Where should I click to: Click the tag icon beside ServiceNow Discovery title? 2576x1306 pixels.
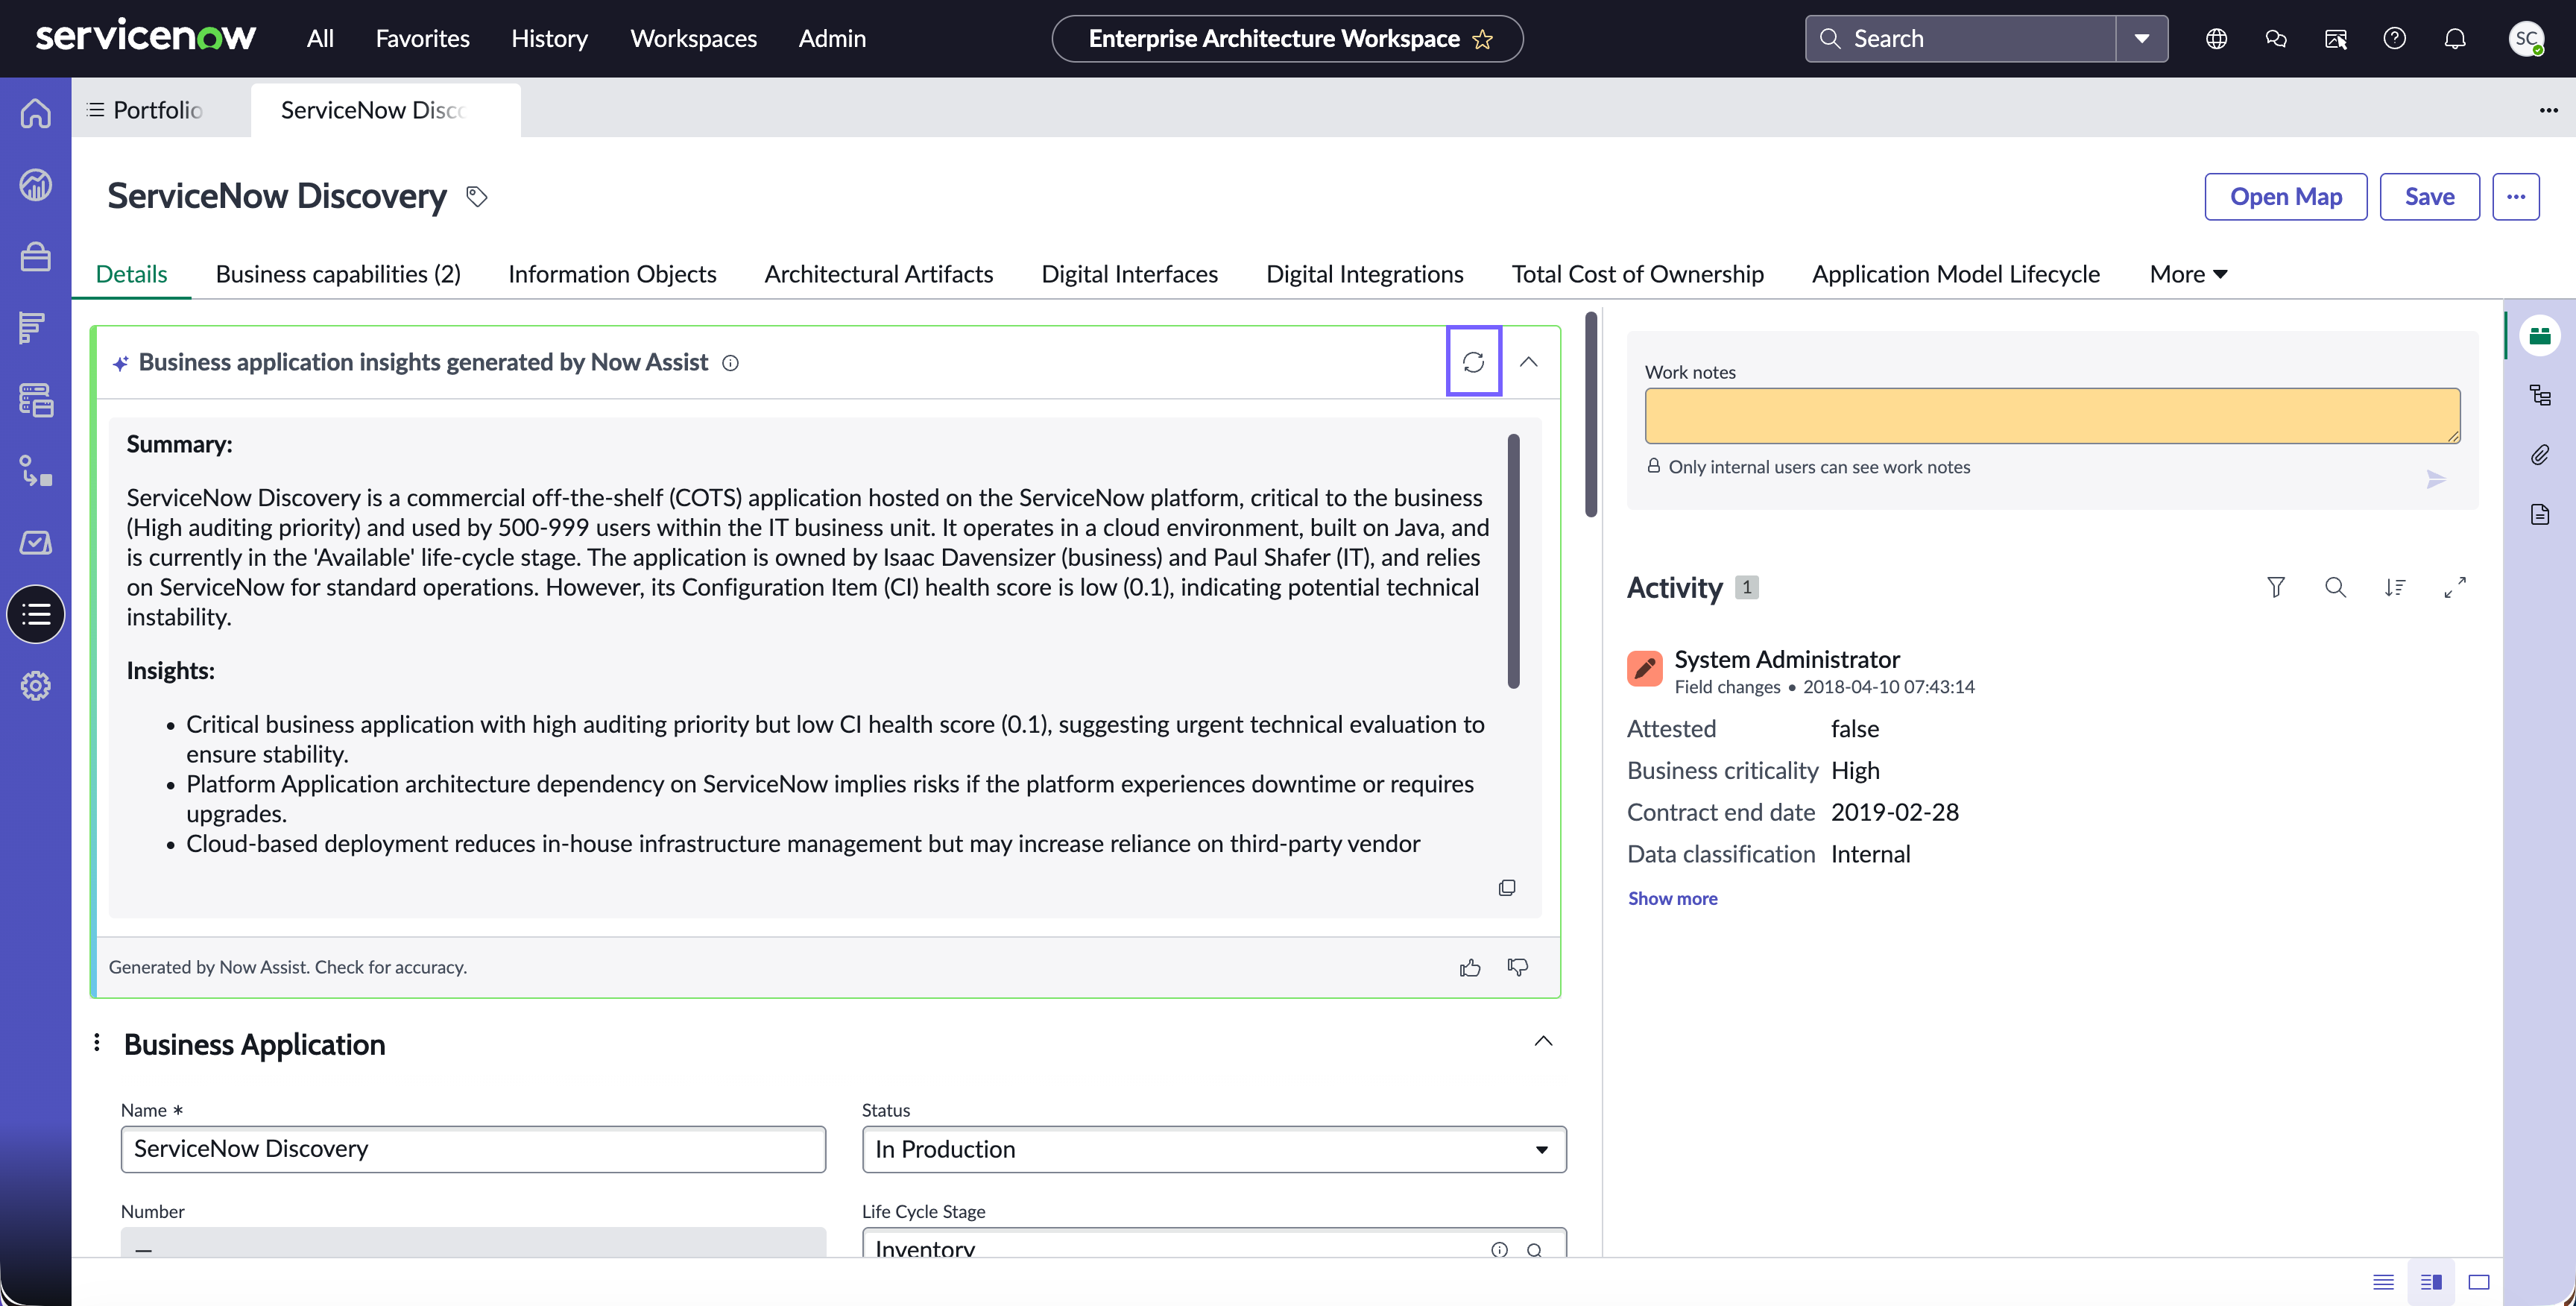(x=477, y=197)
